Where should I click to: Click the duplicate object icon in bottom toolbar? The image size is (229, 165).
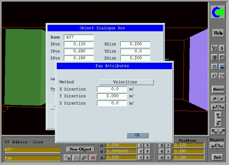click(85, 157)
